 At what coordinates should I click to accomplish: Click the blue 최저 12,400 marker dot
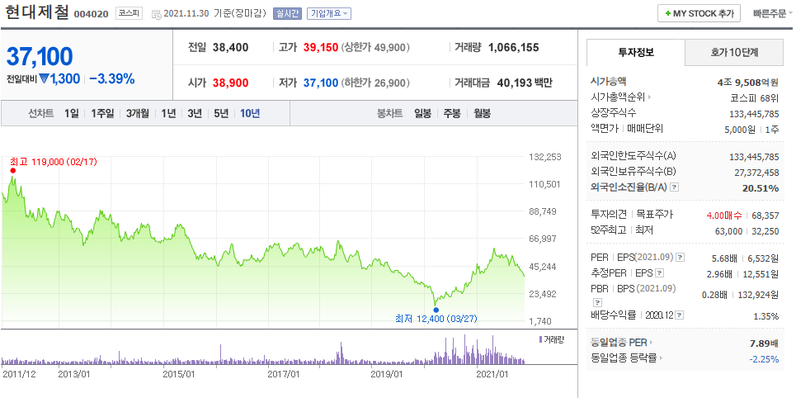[436, 310]
